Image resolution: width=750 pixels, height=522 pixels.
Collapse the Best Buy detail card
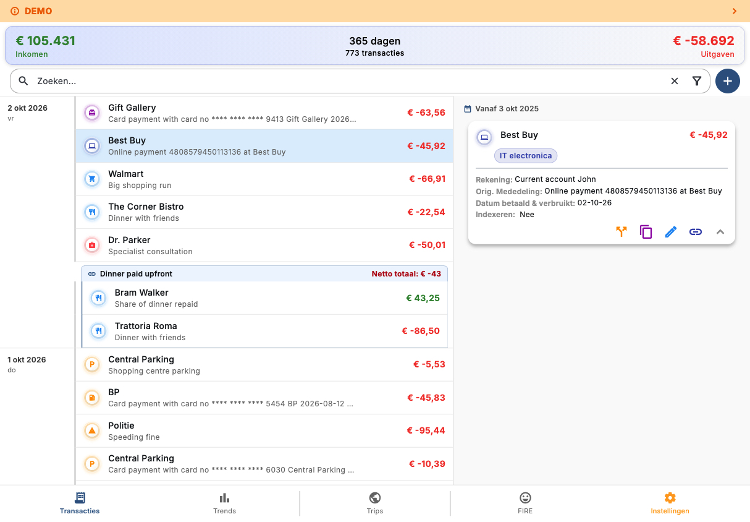tap(720, 232)
